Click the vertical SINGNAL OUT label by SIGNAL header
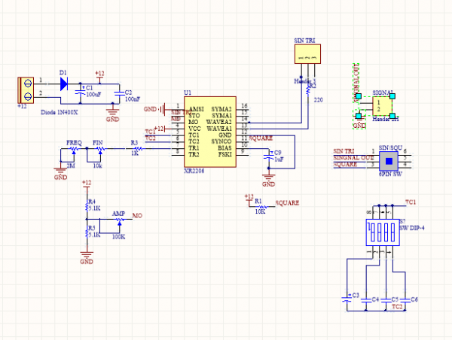Screen dimensions: 452x340 click(x=356, y=83)
